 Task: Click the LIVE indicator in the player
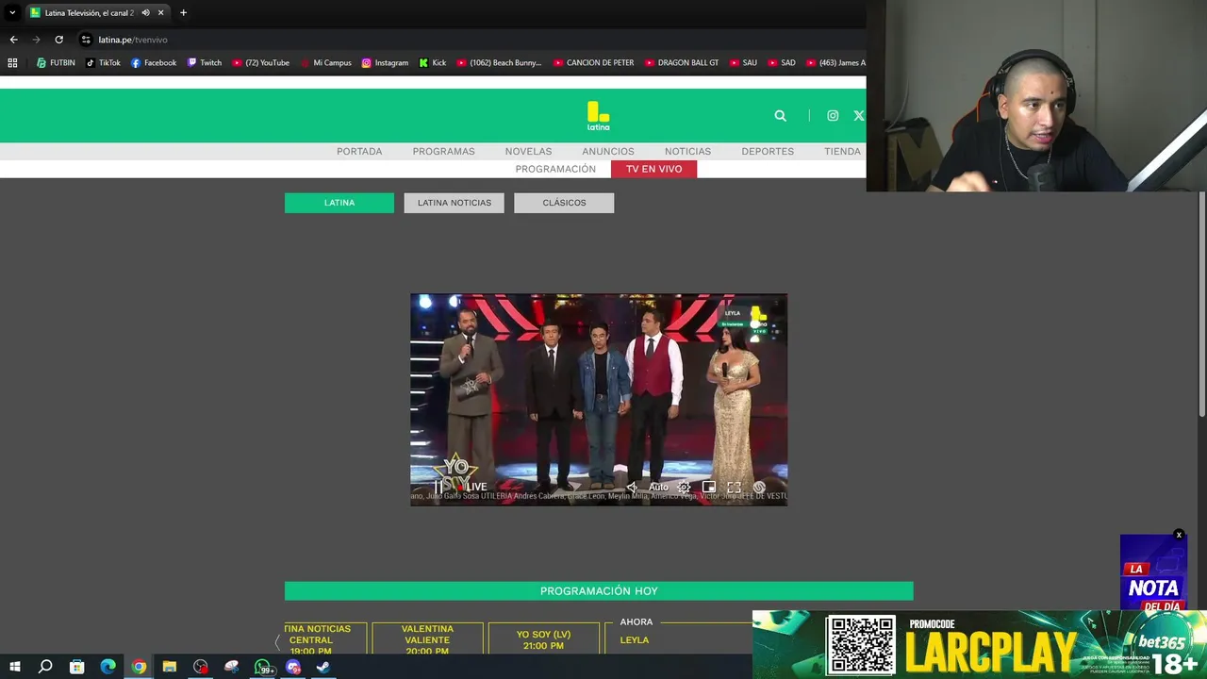click(477, 487)
